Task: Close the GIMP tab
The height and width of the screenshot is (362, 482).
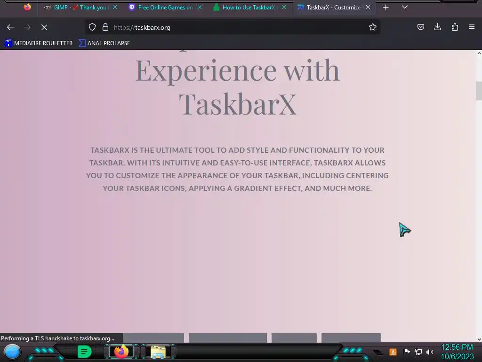Action: pos(115,7)
